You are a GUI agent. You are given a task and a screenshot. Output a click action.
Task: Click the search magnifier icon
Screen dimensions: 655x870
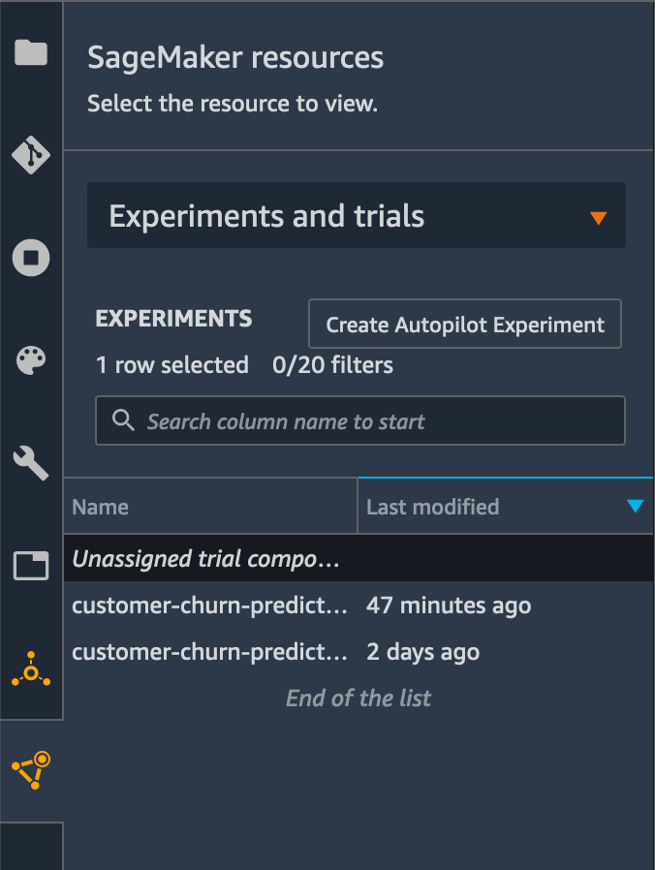pos(123,420)
